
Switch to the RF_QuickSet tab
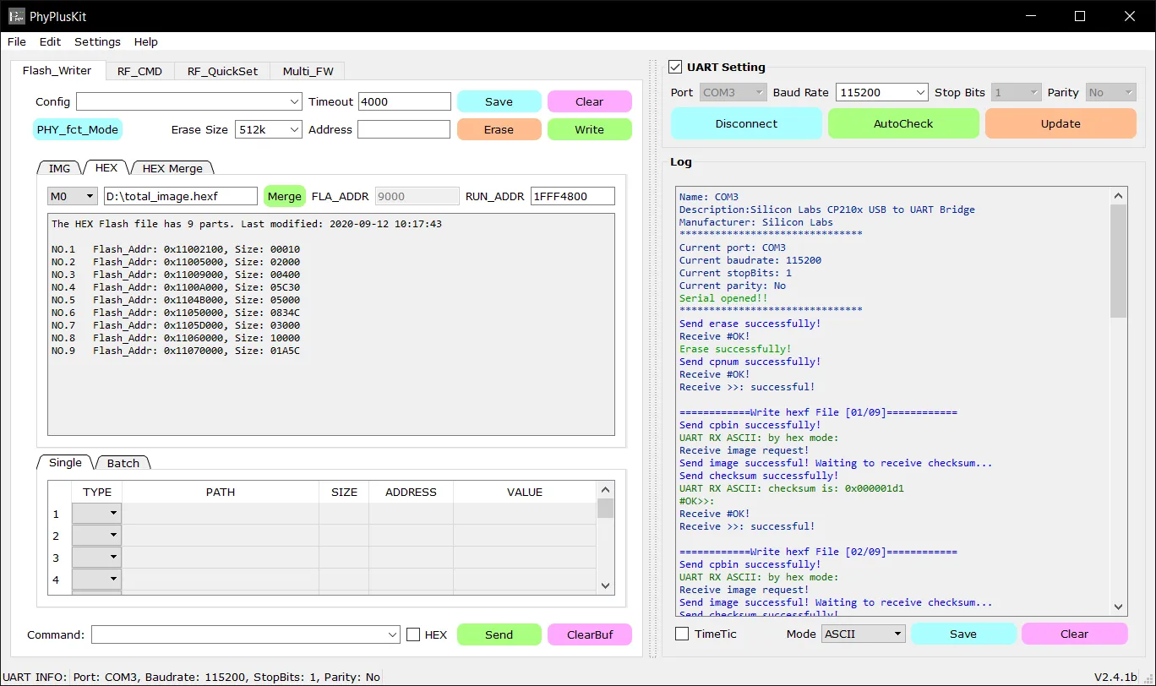pos(222,71)
